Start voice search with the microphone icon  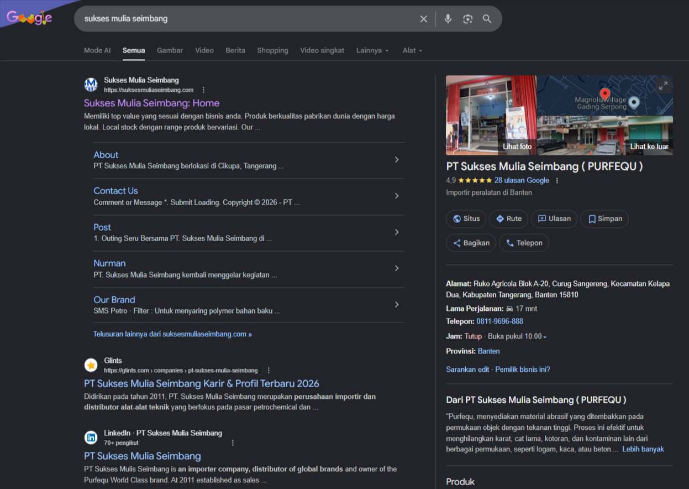click(x=448, y=19)
